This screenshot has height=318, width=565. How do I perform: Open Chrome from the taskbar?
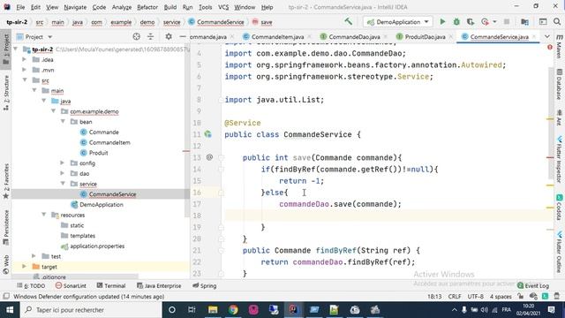point(233,310)
